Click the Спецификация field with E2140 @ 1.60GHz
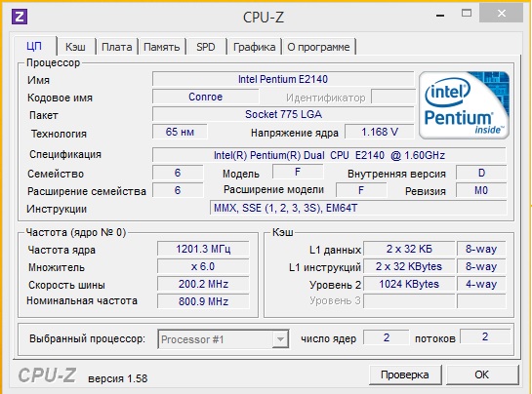The image size is (532, 394). pyautogui.click(x=329, y=155)
